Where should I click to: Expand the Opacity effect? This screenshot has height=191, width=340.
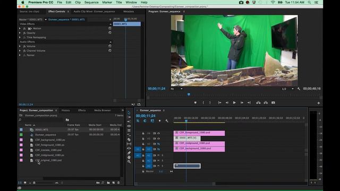click(20, 33)
